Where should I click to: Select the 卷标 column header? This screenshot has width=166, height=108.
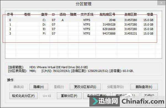(x=27, y=14)
